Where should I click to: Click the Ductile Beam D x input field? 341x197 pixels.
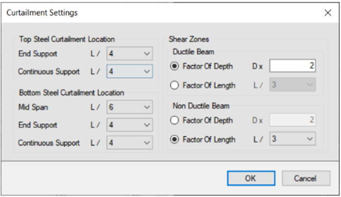pyautogui.click(x=293, y=66)
